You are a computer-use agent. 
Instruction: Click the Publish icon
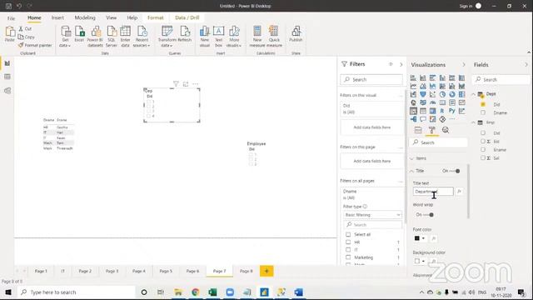pyautogui.click(x=296, y=34)
